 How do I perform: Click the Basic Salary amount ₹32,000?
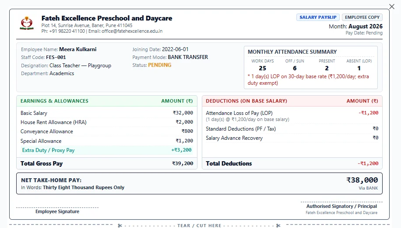183,113
